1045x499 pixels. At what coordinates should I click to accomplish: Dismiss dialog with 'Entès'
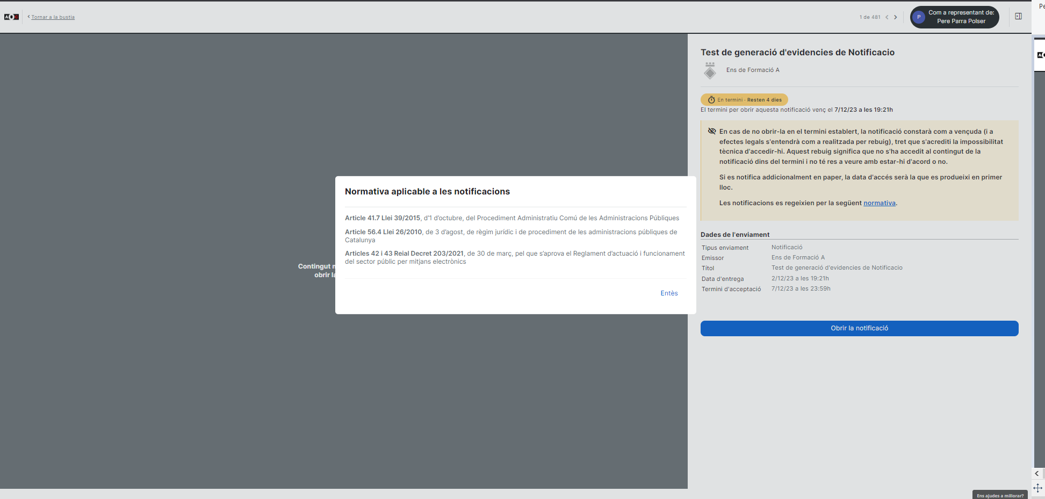pos(669,293)
